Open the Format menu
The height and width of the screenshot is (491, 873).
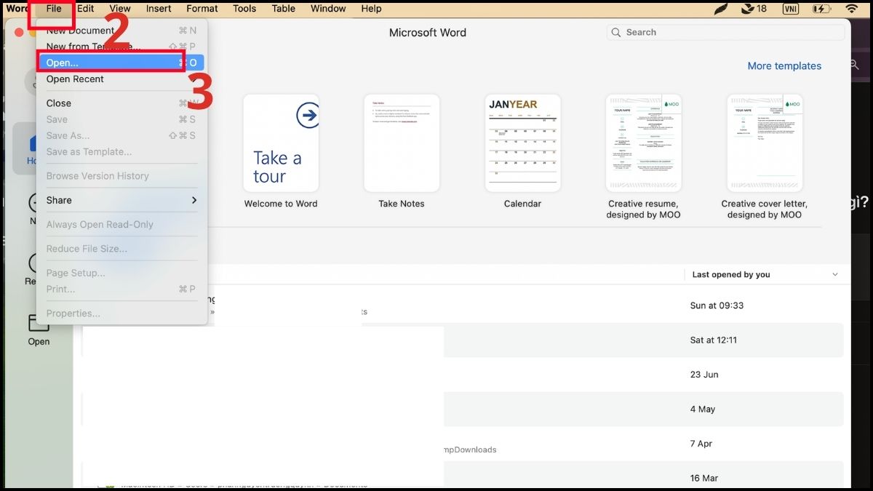tap(202, 9)
